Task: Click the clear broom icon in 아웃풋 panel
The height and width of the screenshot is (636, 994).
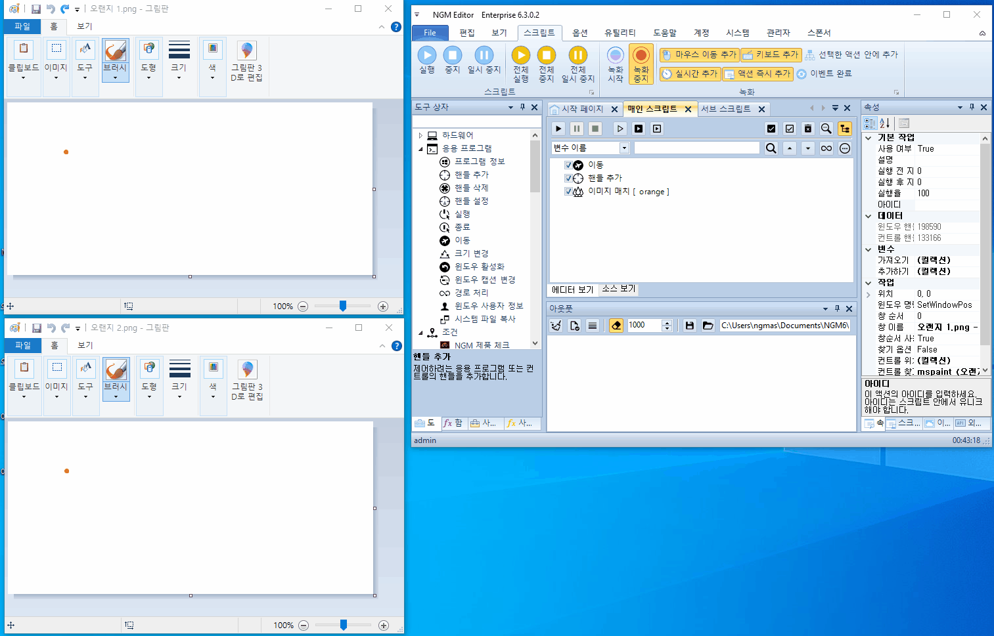Action: pyautogui.click(x=556, y=326)
